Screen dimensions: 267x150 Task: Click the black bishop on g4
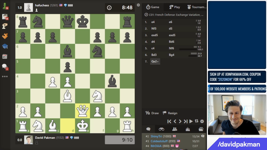(x=112, y=81)
